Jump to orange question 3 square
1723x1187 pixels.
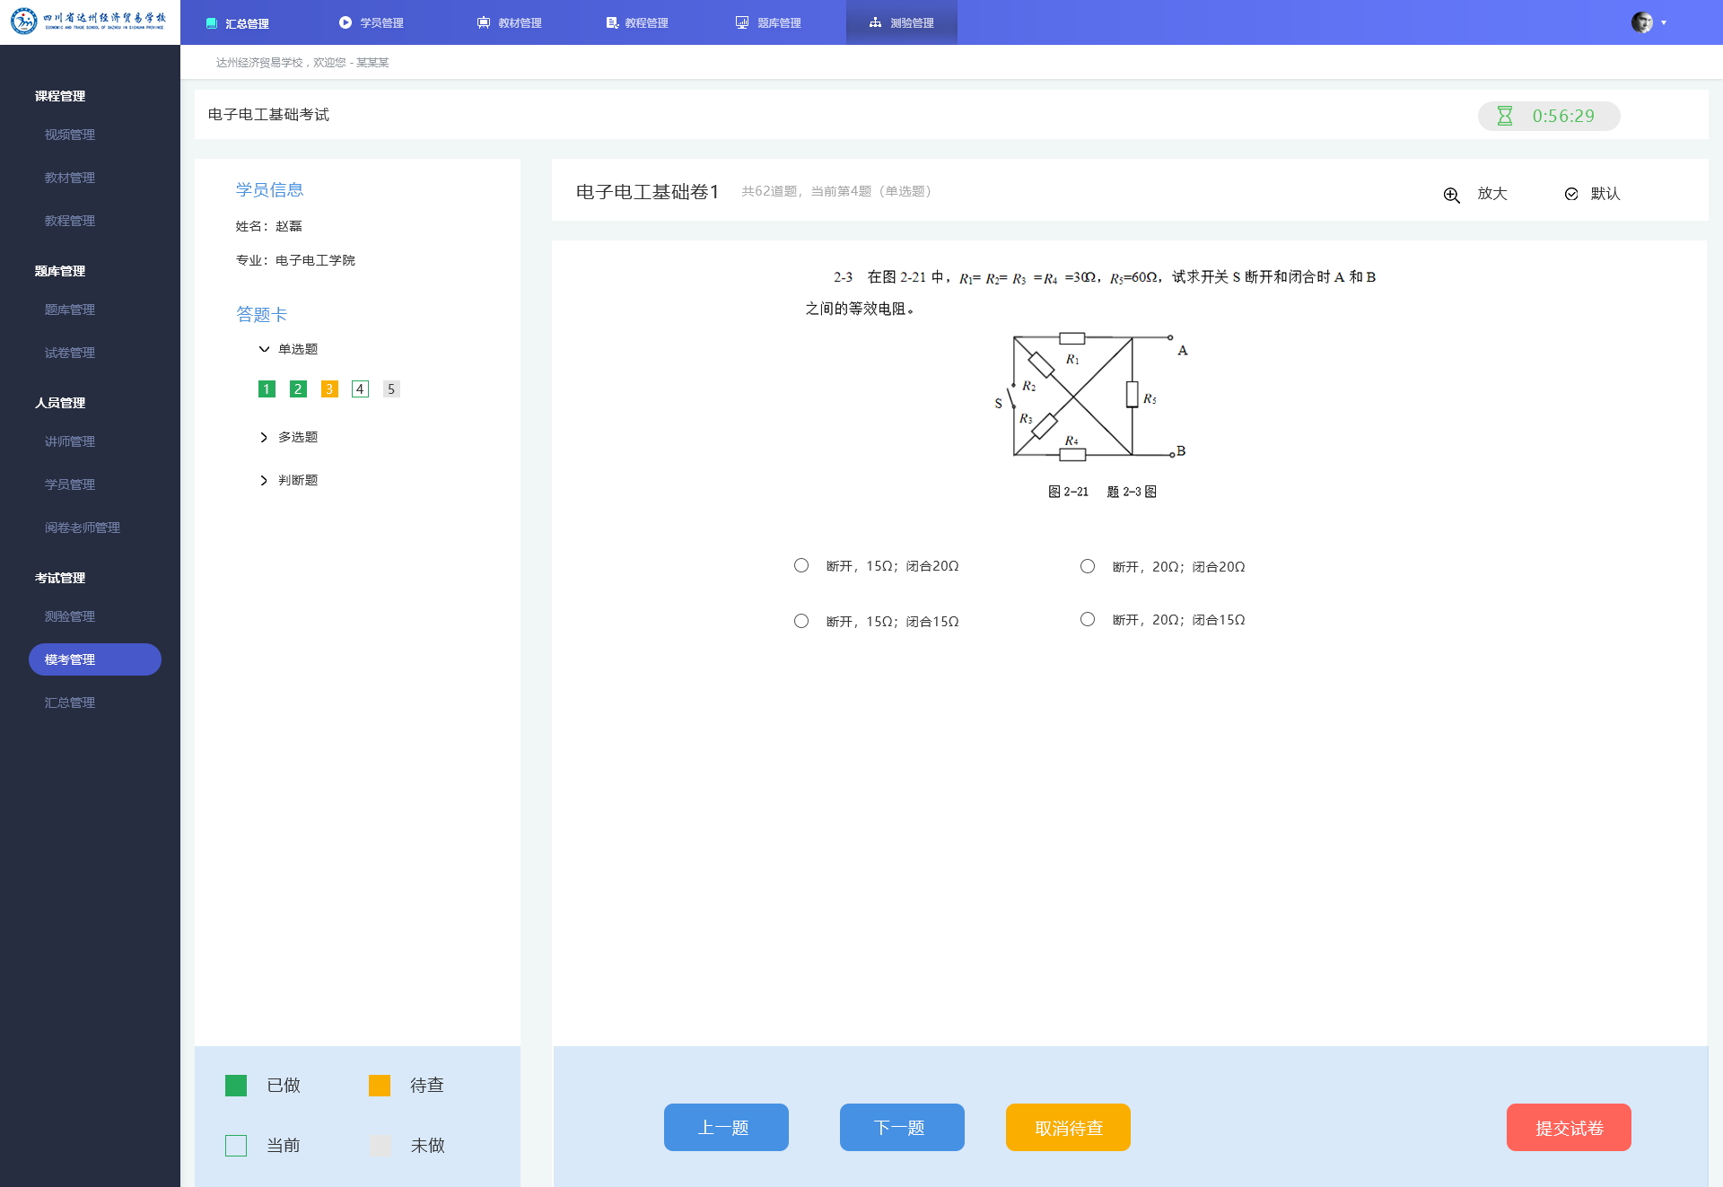point(329,388)
